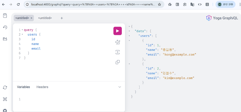Open the Headers editor tab

coord(42,87)
